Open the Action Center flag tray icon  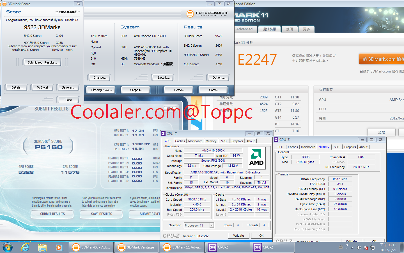[366, 248]
